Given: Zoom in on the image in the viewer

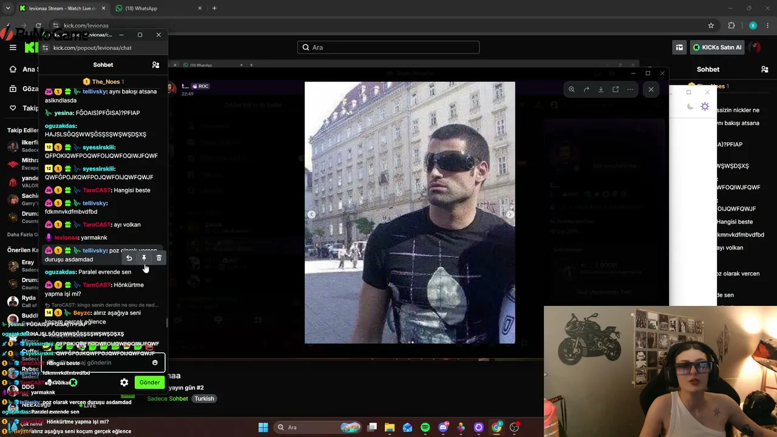Looking at the screenshot, I should [571, 89].
